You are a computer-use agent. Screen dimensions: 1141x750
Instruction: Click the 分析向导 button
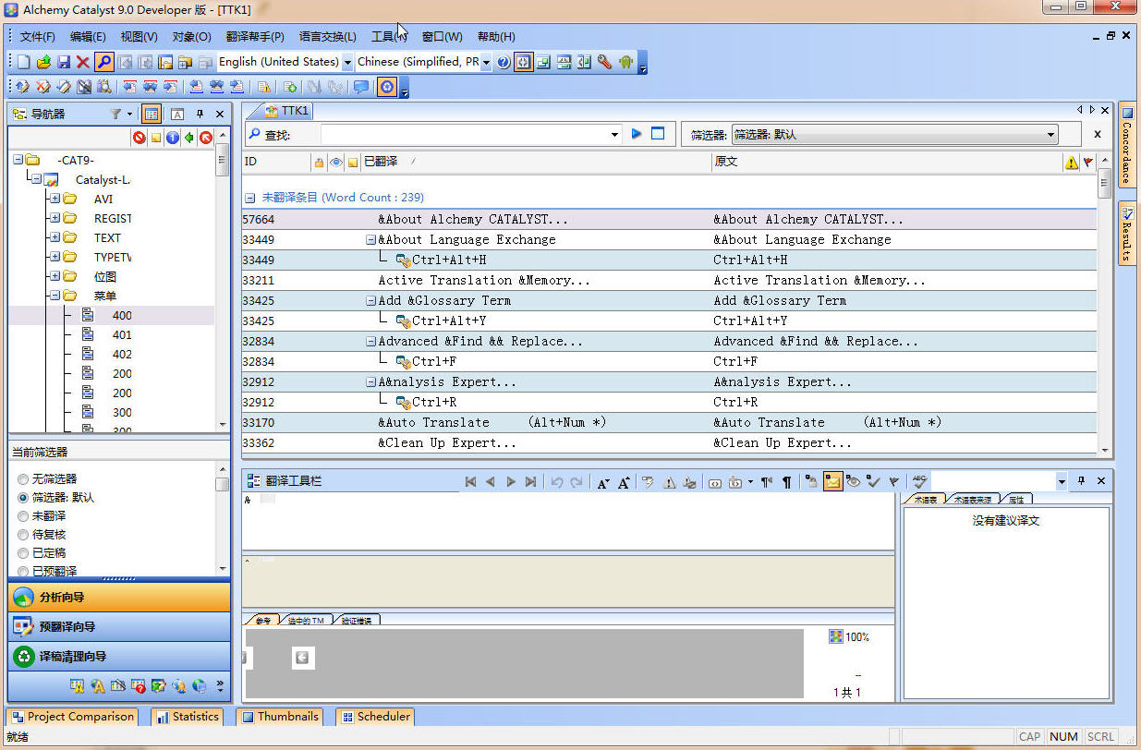coord(119,597)
